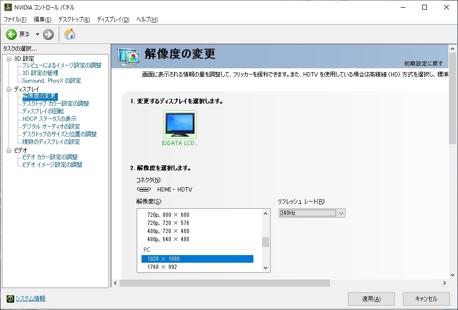Click the キャンセル button
Screen dimensions: 458x310
tap(426, 299)
